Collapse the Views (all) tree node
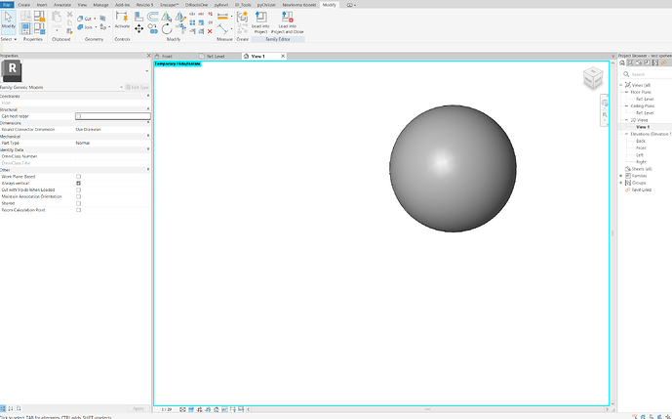The height and width of the screenshot is (419, 672). tap(620, 85)
